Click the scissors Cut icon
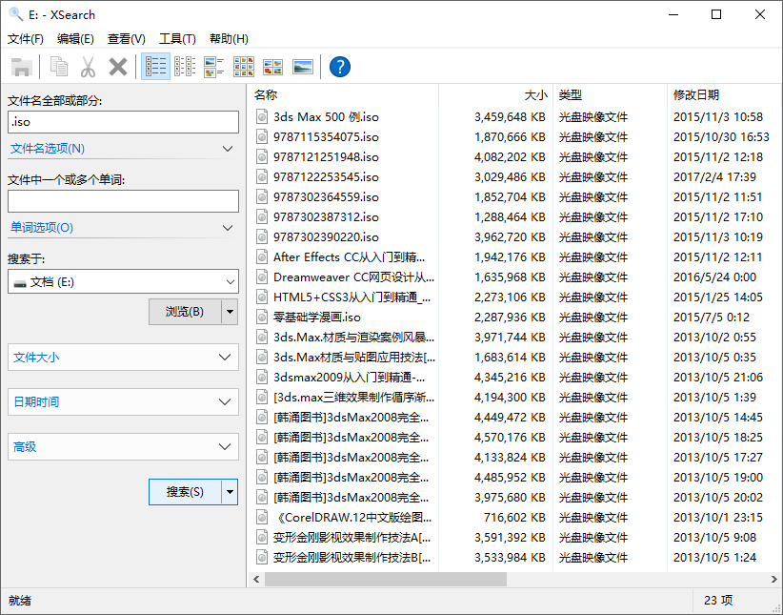Screen dimensions: 783x615 point(88,67)
